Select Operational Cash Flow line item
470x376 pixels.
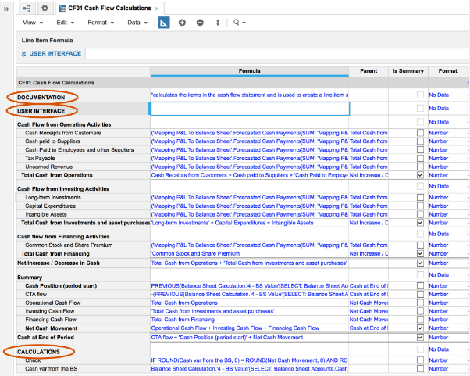[x=84, y=303]
